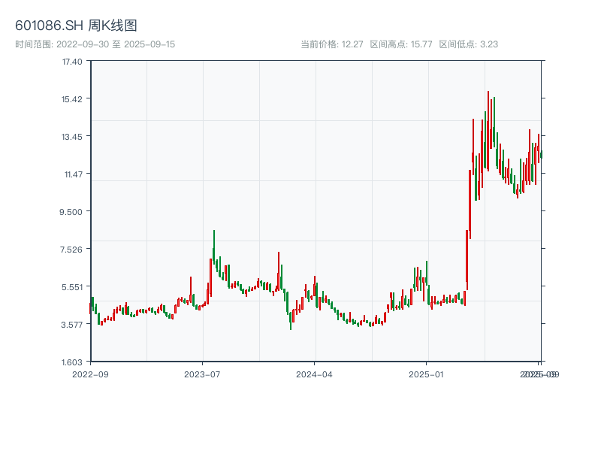Click the 3.577 y-axis label
This screenshot has height=451, width=601.
pos(71,325)
